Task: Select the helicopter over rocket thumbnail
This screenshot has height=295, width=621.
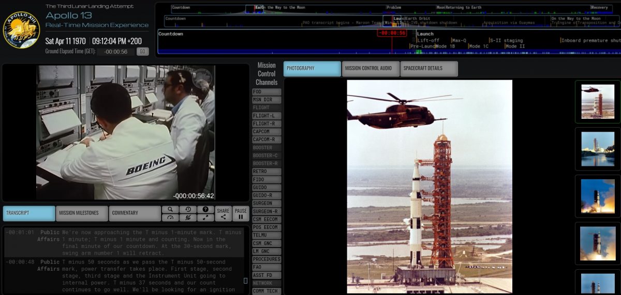Action: coord(598,102)
